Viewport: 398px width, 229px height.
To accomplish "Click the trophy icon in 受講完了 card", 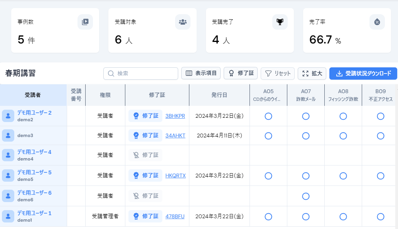I will coord(280,22).
